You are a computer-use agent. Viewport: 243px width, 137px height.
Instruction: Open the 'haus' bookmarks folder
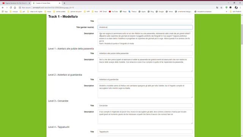[95, 12]
